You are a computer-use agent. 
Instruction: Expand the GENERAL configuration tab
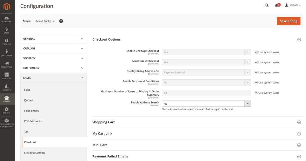[x=53, y=39]
